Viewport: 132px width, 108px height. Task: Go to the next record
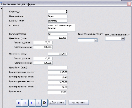pos(32,103)
